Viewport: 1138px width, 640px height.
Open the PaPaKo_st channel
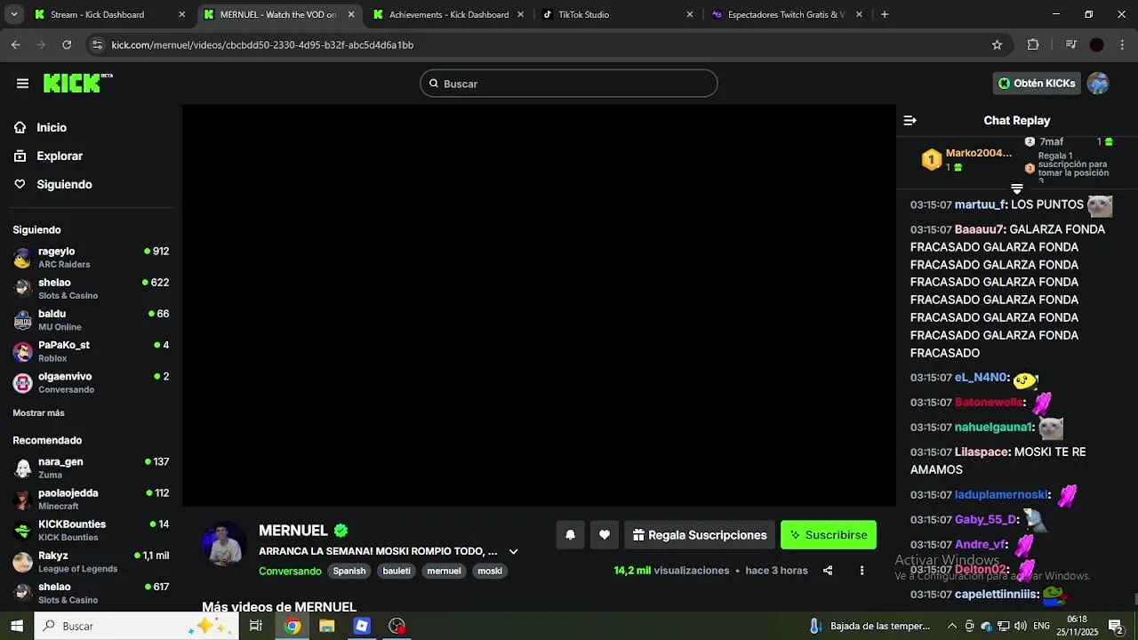click(91, 351)
